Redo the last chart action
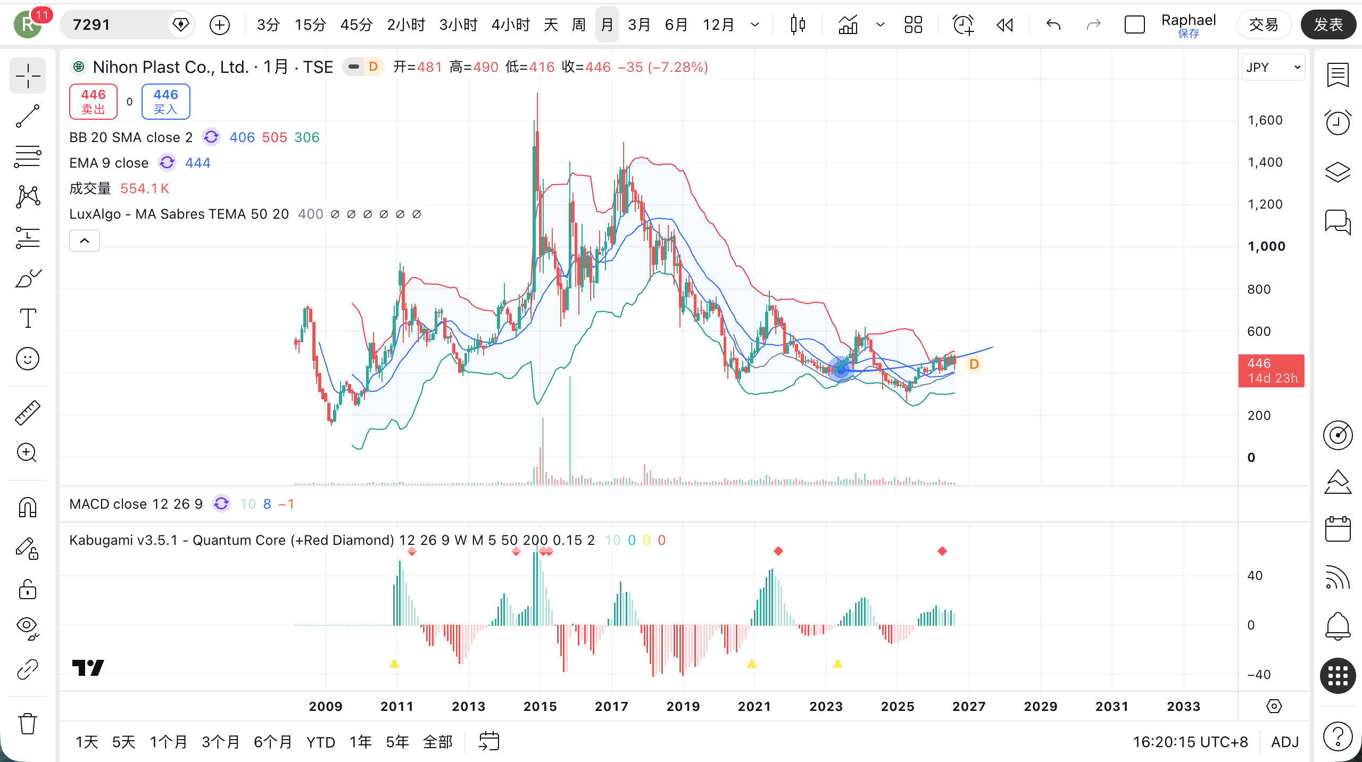The height and width of the screenshot is (762, 1362). point(1093,24)
